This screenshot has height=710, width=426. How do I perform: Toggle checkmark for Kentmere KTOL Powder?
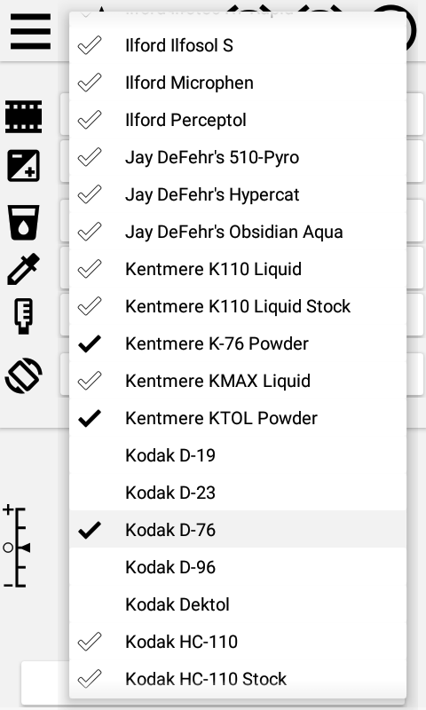(90, 418)
